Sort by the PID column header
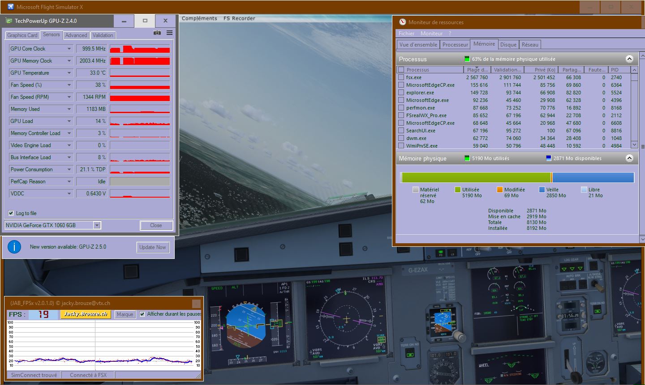The image size is (645, 385). click(619, 70)
